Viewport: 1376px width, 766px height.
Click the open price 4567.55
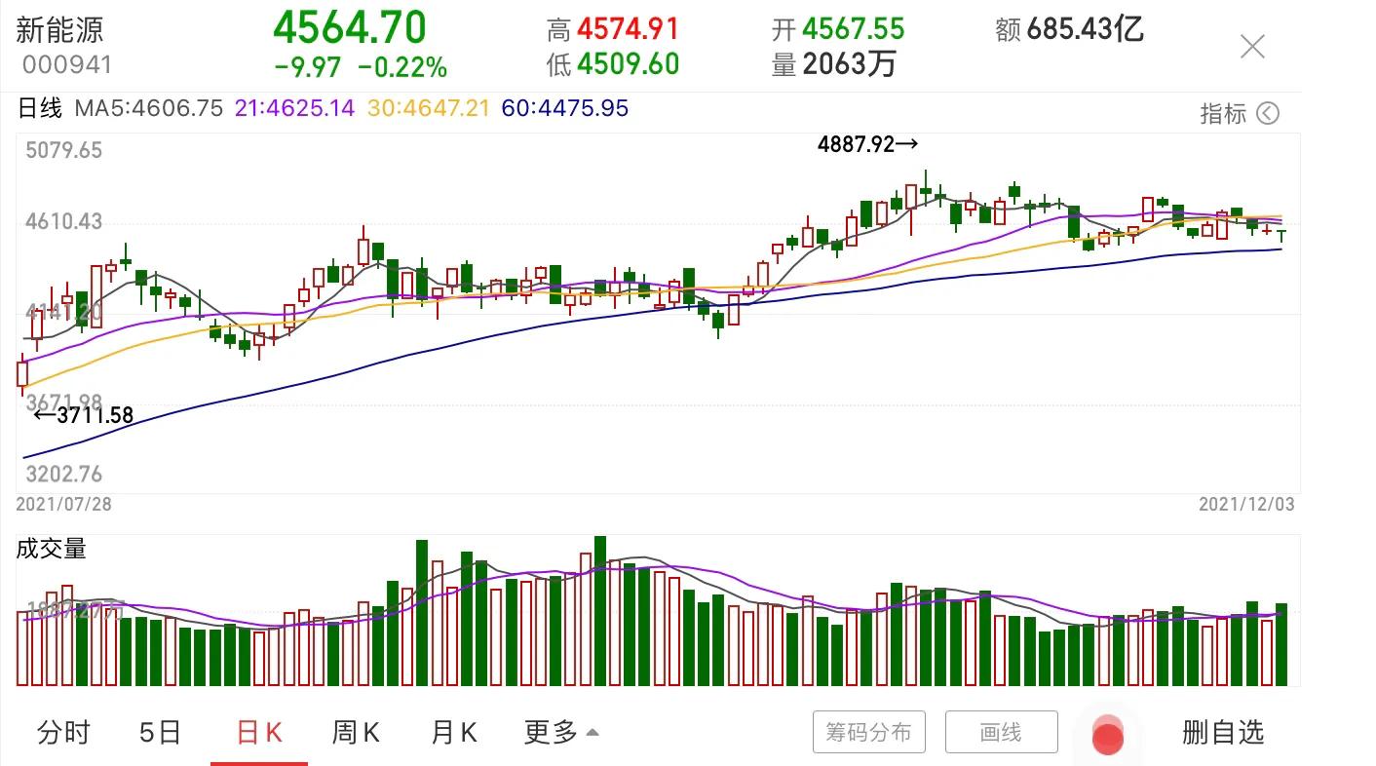[x=853, y=29]
